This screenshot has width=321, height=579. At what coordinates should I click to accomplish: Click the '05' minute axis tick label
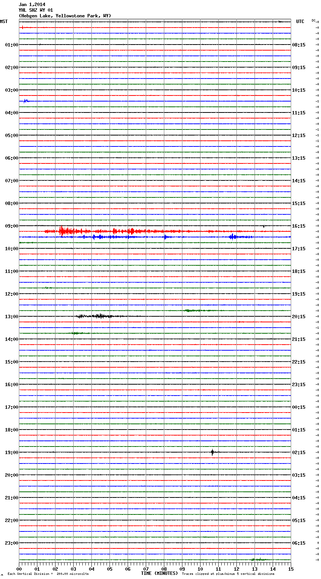click(110, 569)
